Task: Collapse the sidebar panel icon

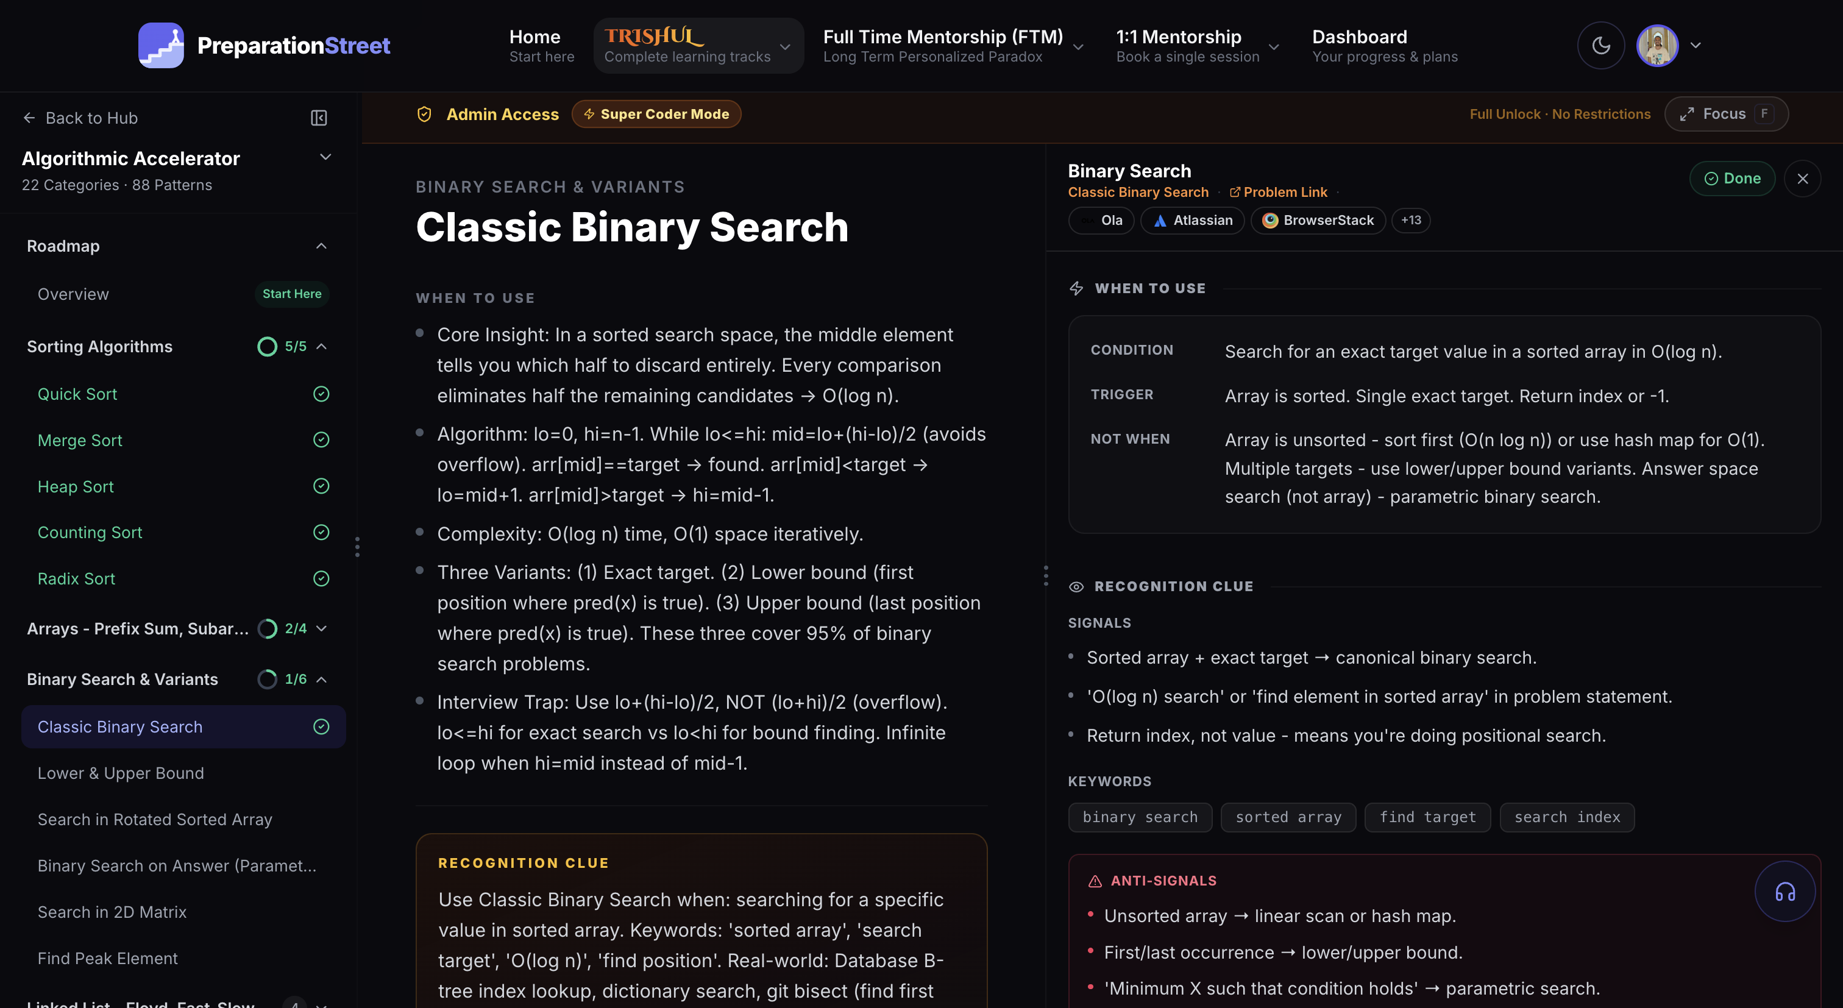Action: (x=319, y=118)
